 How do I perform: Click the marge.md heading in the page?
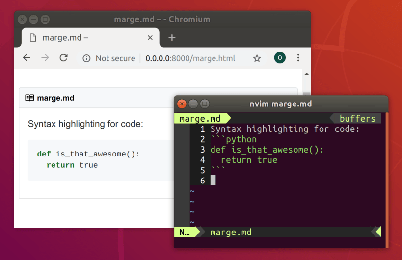[x=55, y=98]
